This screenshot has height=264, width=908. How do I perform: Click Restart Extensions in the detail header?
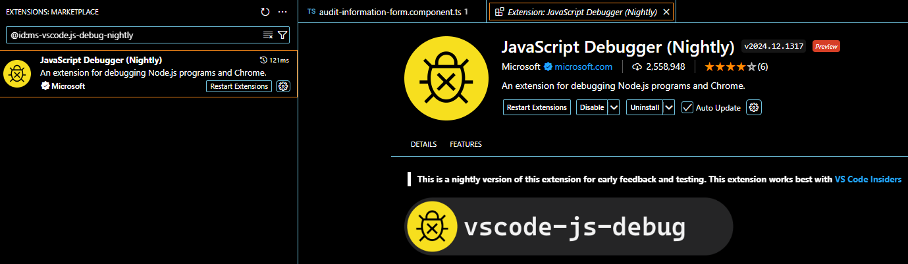pyautogui.click(x=537, y=107)
